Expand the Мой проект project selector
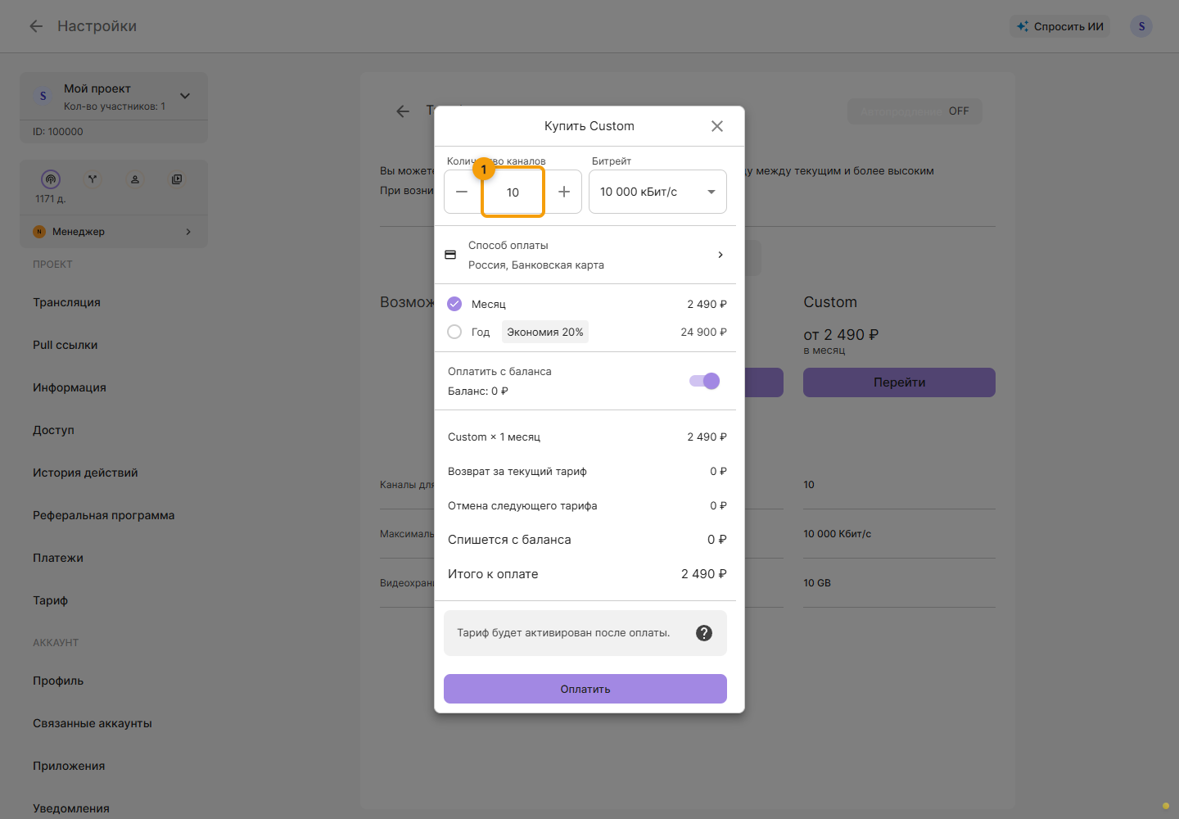 click(185, 96)
